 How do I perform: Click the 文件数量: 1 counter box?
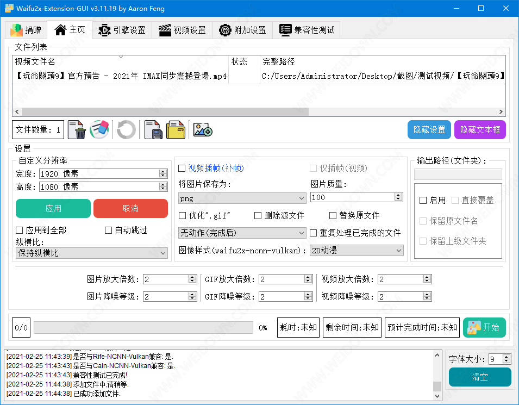coord(38,129)
